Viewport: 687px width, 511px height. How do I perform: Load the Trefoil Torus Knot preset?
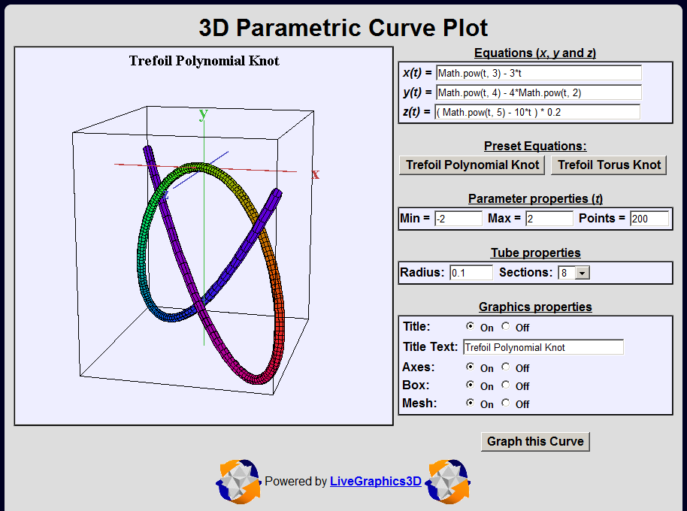click(609, 165)
